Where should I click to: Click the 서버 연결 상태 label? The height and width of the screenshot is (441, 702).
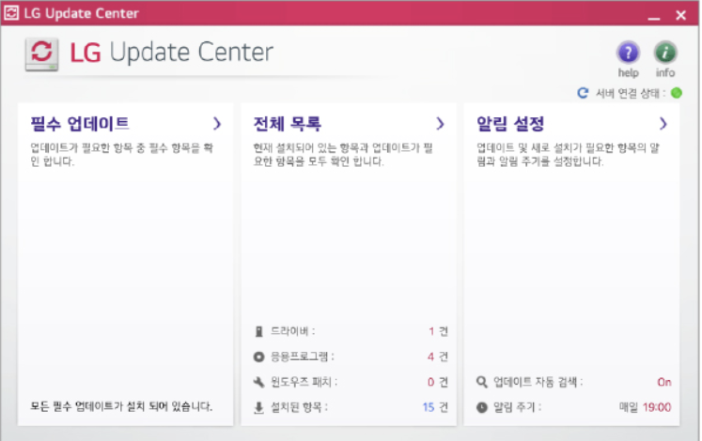pyautogui.click(x=630, y=93)
